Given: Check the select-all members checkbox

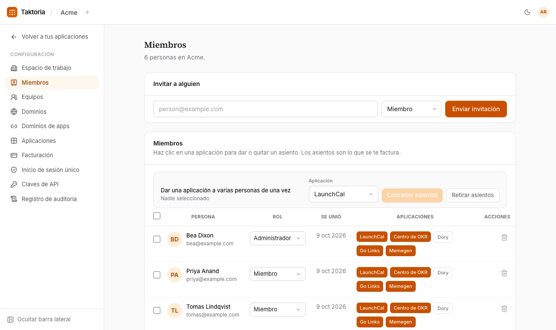Looking at the screenshot, I should coord(157,216).
